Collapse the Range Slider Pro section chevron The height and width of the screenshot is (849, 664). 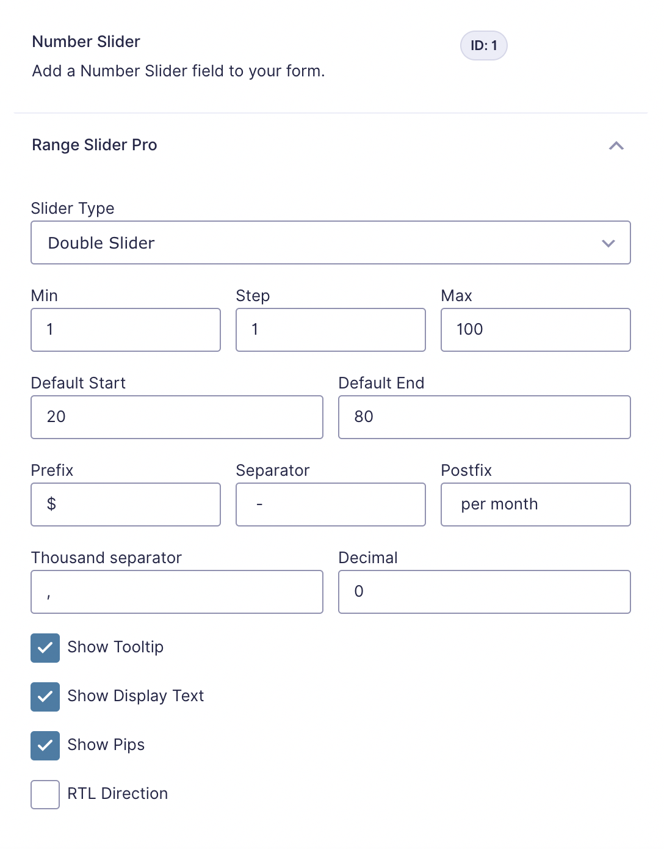(616, 145)
